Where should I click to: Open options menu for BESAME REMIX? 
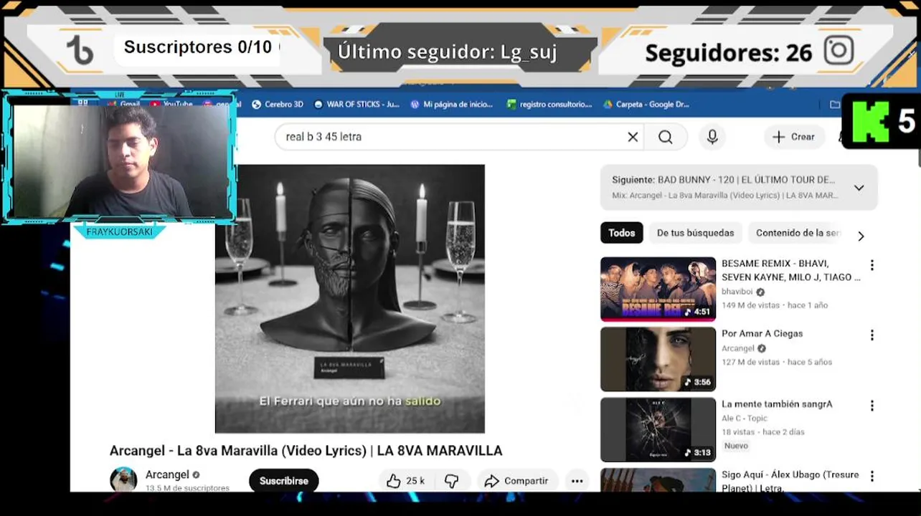pos(872,265)
